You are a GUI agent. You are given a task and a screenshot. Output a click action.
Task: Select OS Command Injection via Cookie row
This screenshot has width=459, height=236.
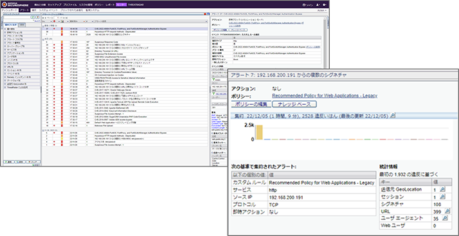125,75
